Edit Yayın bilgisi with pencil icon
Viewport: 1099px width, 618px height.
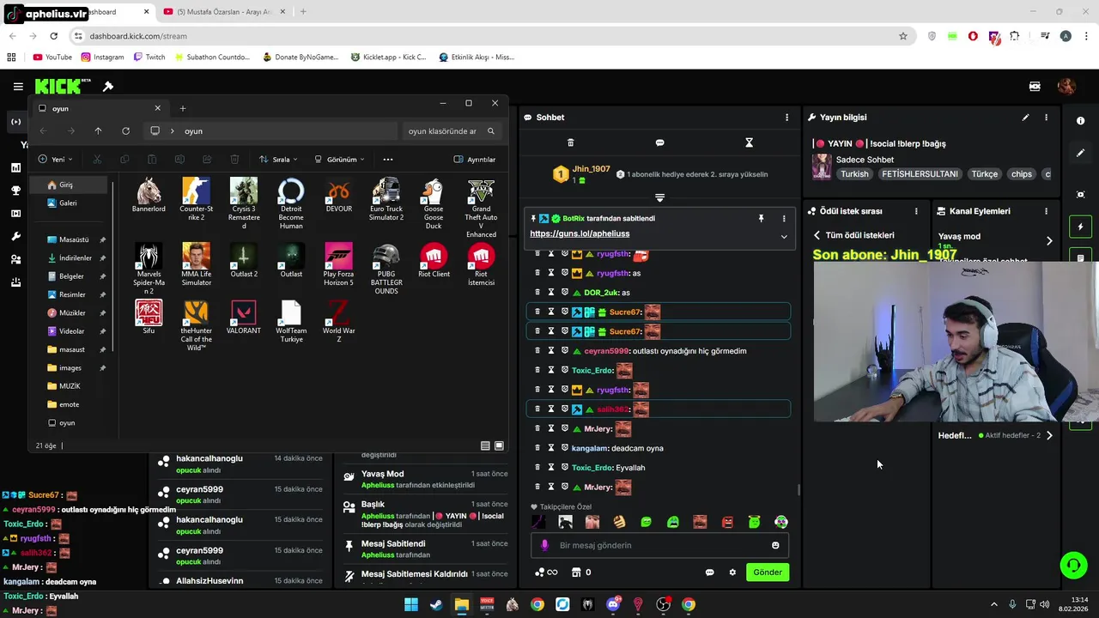click(x=1025, y=118)
